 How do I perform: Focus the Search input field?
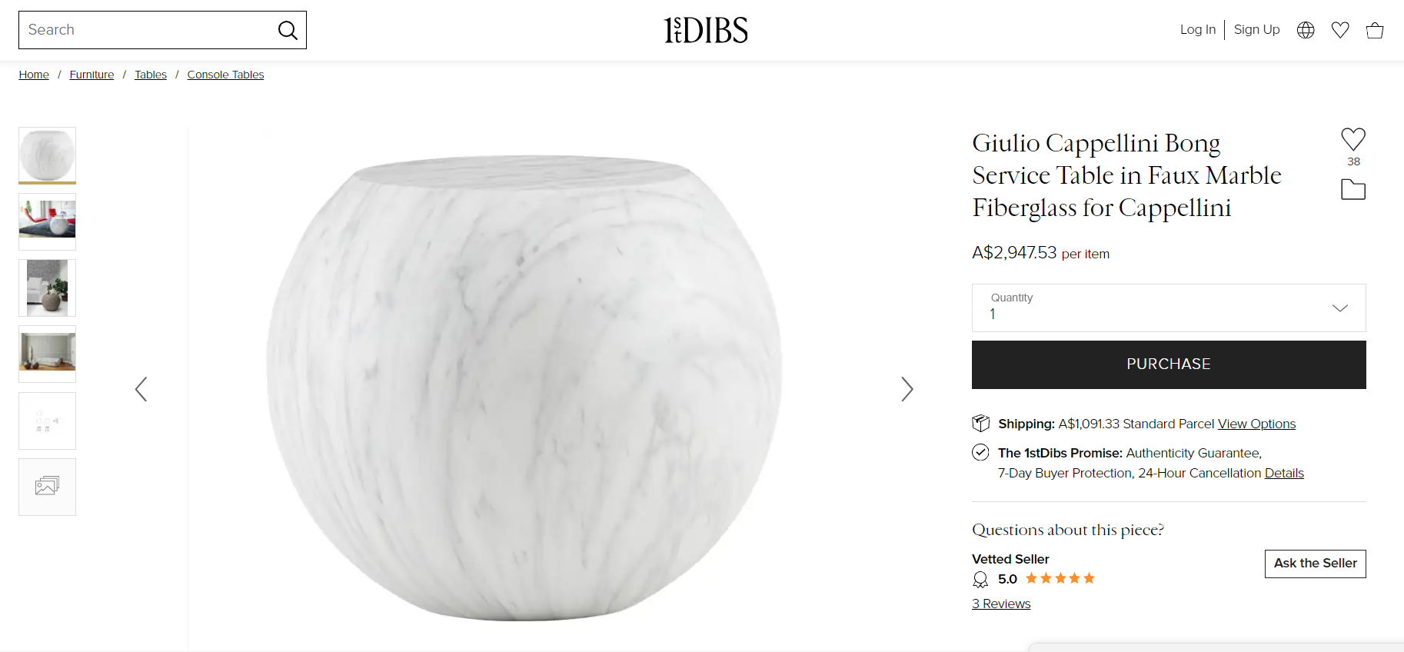146,30
